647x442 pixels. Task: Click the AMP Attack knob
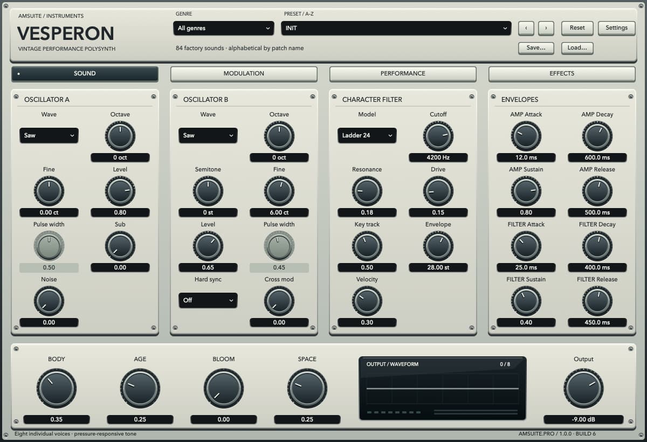(x=526, y=136)
